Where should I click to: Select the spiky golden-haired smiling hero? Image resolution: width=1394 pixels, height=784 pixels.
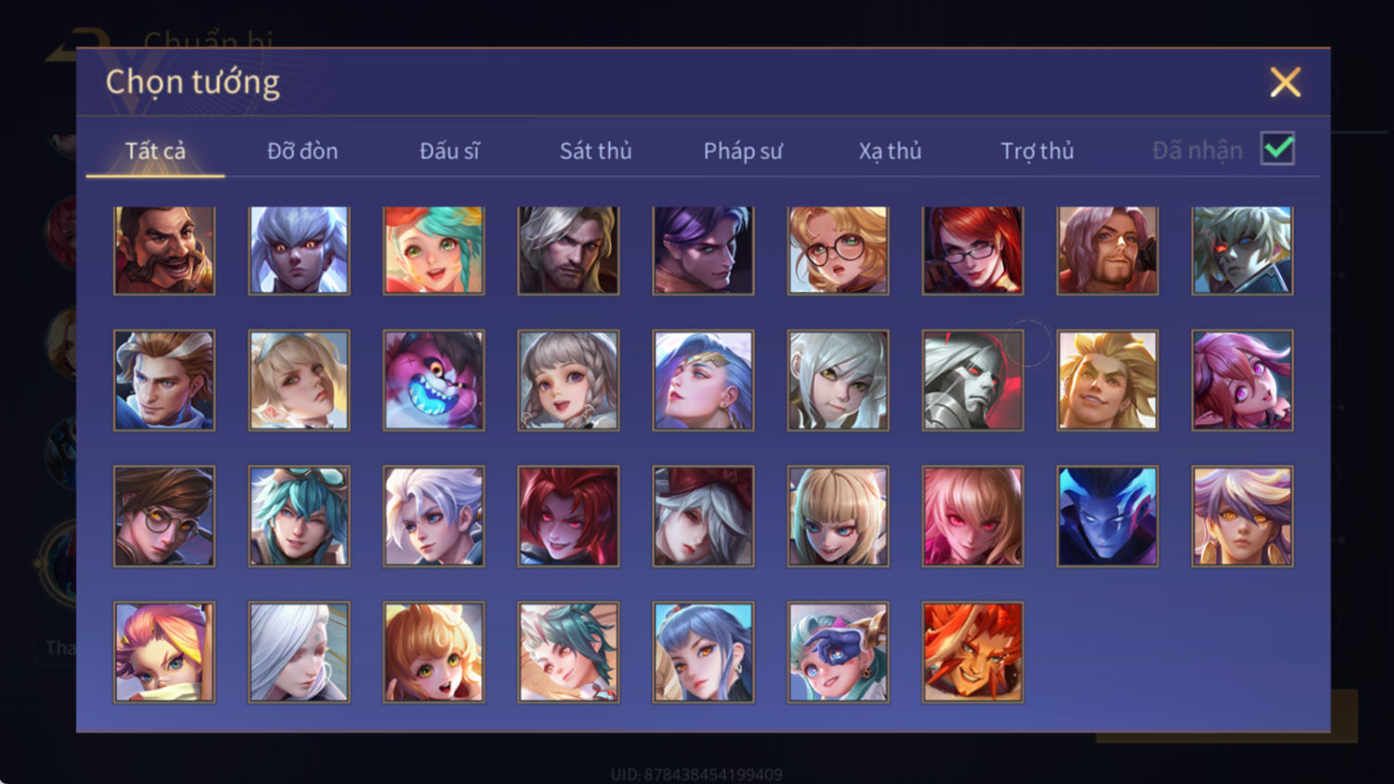coord(1108,380)
